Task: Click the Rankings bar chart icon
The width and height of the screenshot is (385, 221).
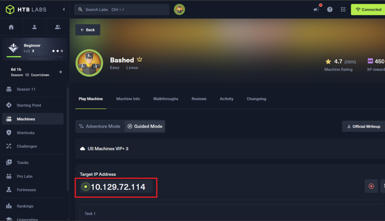Action: [x=9, y=206]
